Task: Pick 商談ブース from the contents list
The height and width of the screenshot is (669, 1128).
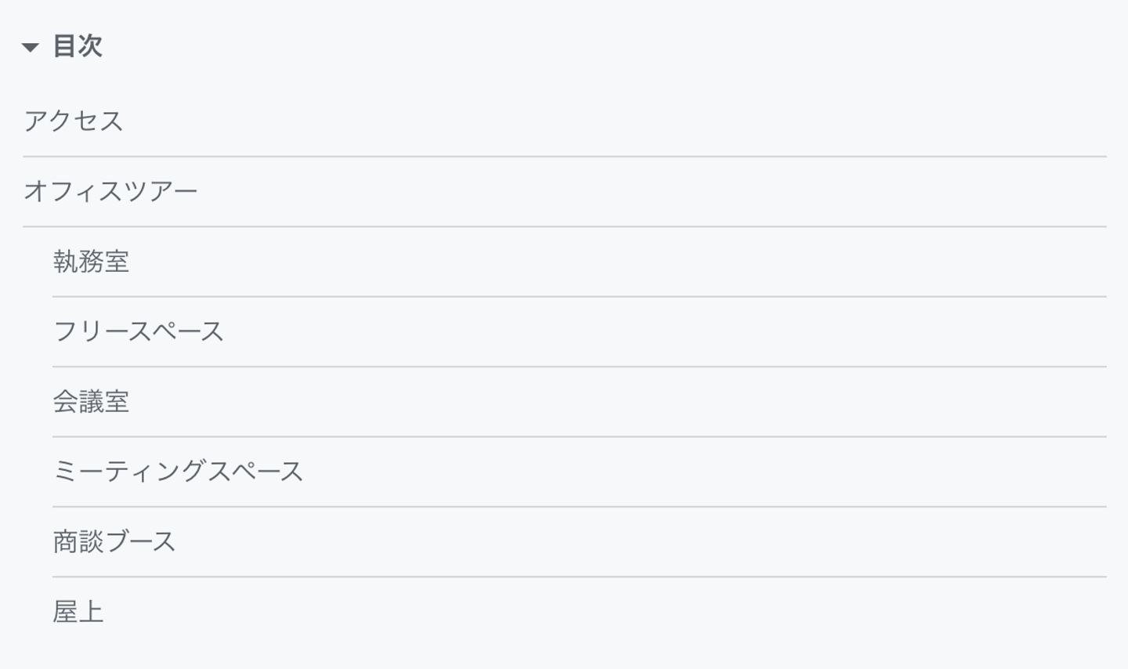Action: click(x=114, y=541)
